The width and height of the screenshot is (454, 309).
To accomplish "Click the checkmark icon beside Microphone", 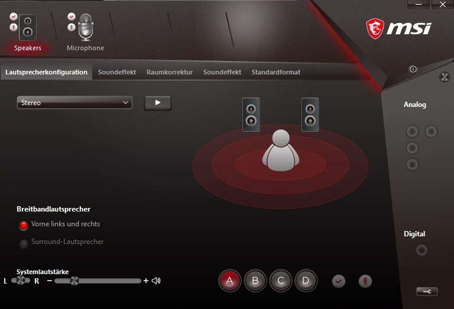I will pyautogui.click(x=72, y=17).
